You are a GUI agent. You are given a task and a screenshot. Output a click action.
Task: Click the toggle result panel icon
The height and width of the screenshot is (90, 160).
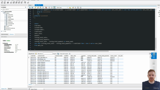pos(150,53)
